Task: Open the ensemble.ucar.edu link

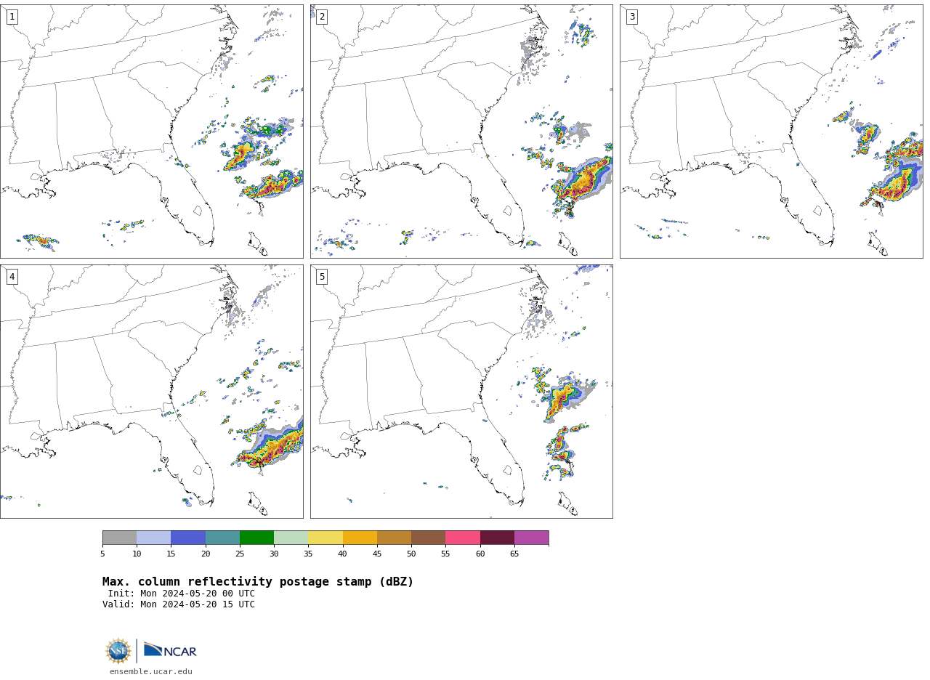Action: tap(151, 672)
